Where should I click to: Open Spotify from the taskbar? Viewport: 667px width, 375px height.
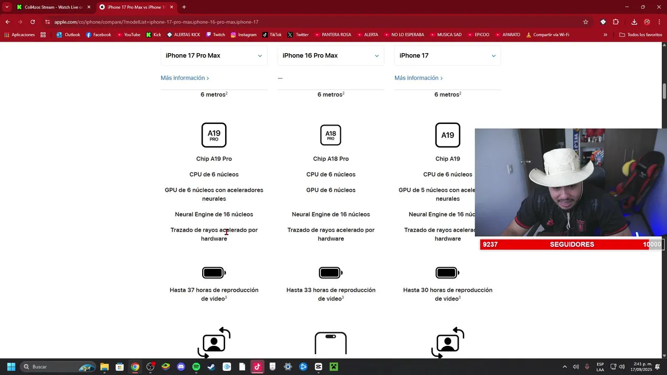pyautogui.click(x=196, y=367)
